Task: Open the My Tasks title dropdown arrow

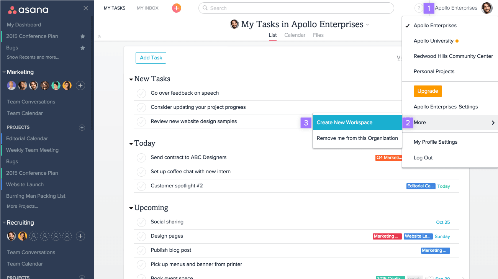Action: tap(367, 25)
